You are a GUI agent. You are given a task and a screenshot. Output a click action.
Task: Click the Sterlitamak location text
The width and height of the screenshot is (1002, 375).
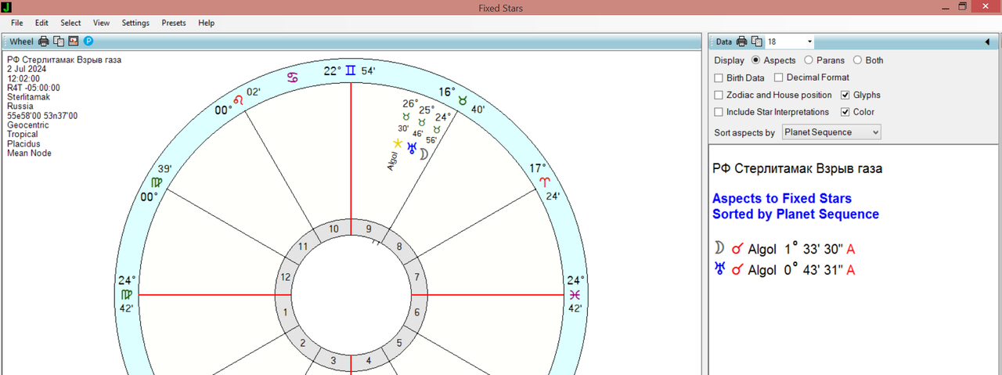tap(28, 97)
